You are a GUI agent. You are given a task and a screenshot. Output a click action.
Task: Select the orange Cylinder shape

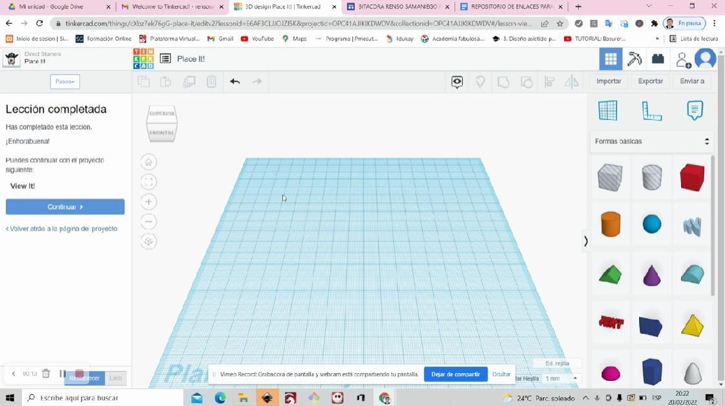[611, 225]
